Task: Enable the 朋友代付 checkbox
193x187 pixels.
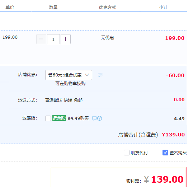Action: (127, 153)
